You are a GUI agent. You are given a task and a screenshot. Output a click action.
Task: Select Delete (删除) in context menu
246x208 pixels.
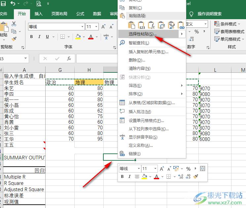(x=152, y=60)
